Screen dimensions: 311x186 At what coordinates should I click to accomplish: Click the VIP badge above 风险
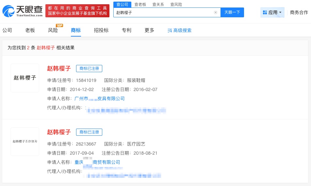pyautogui.click(x=59, y=25)
